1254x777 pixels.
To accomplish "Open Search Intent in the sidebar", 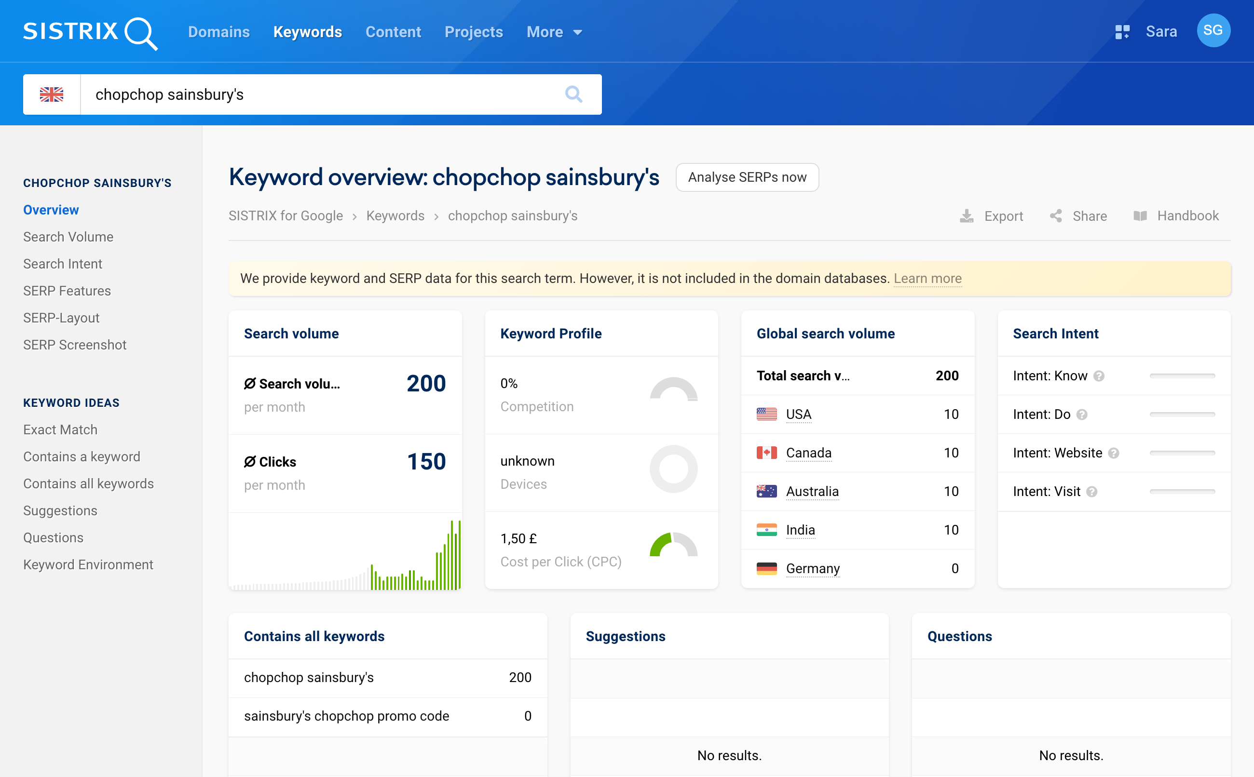I will (x=63, y=264).
